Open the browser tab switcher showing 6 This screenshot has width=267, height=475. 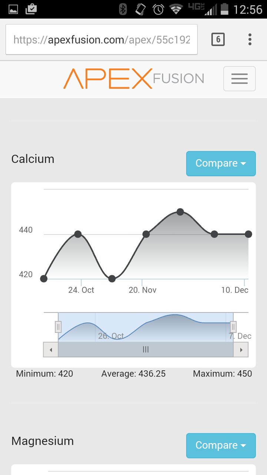[x=218, y=39]
